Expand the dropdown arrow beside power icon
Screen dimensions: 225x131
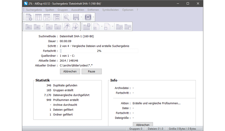(x=94, y=17)
